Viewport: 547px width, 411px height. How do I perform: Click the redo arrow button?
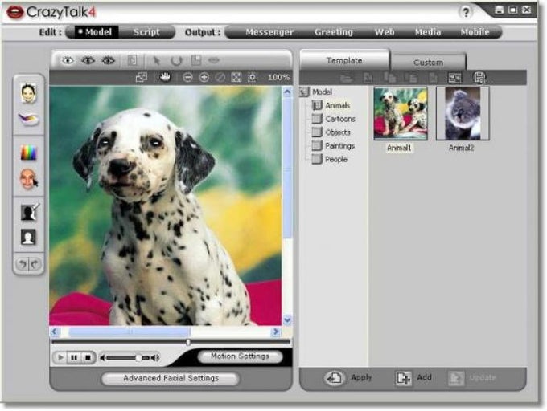[x=35, y=264]
